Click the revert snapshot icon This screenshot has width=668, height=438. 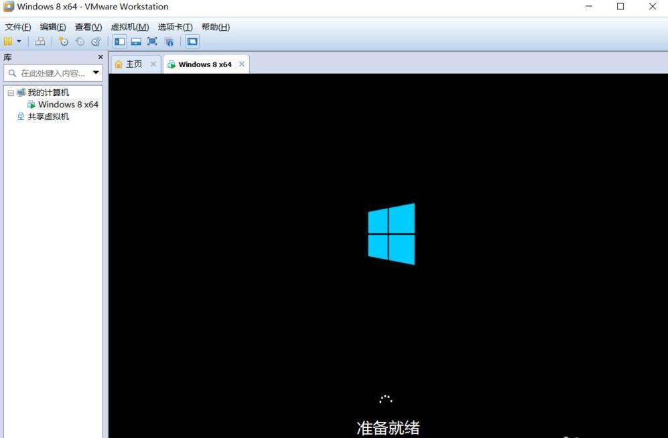pyautogui.click(x=80, y=41)
